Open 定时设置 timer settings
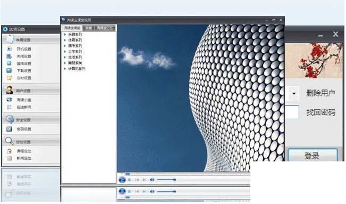346x204 pixels. 24,78
